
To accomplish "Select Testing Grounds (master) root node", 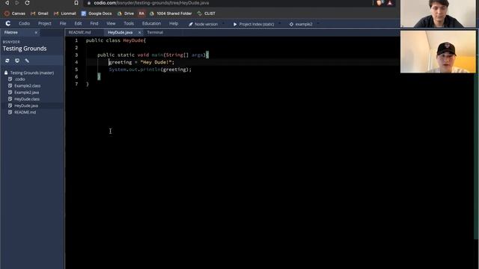I will tap(32, 72).
